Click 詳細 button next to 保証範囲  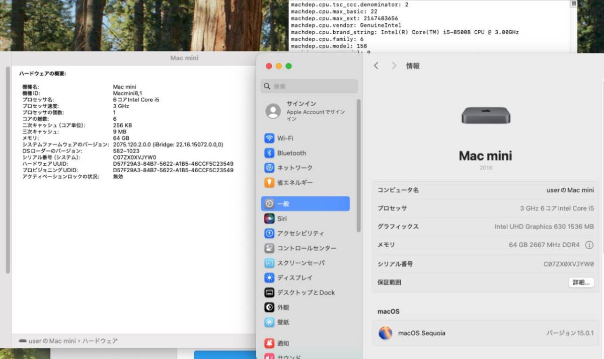tap(581, 282)
